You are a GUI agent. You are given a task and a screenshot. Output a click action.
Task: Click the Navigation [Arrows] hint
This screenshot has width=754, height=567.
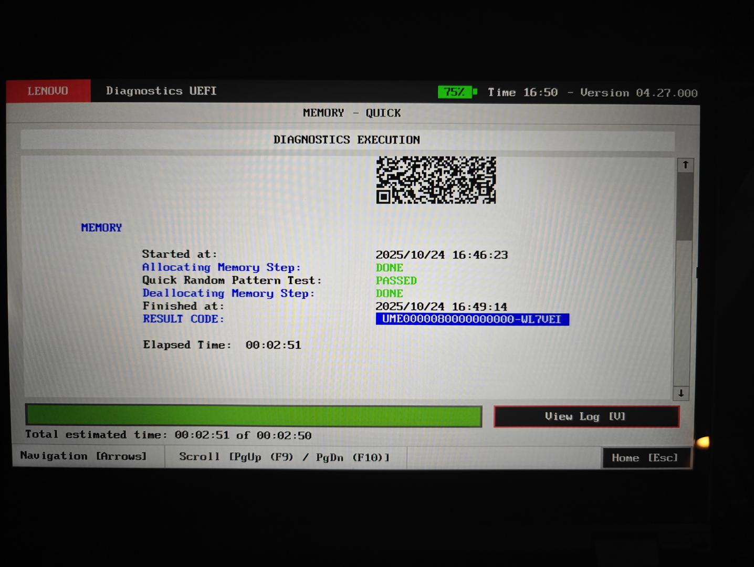[x=83, y=456]
